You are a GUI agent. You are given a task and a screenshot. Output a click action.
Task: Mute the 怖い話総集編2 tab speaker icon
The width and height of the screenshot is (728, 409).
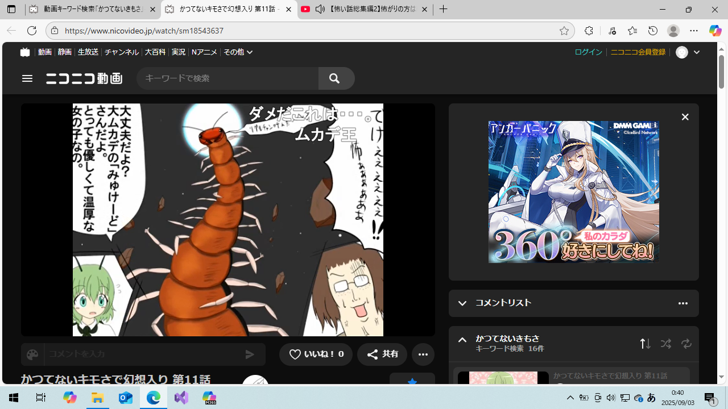point(320,9)
